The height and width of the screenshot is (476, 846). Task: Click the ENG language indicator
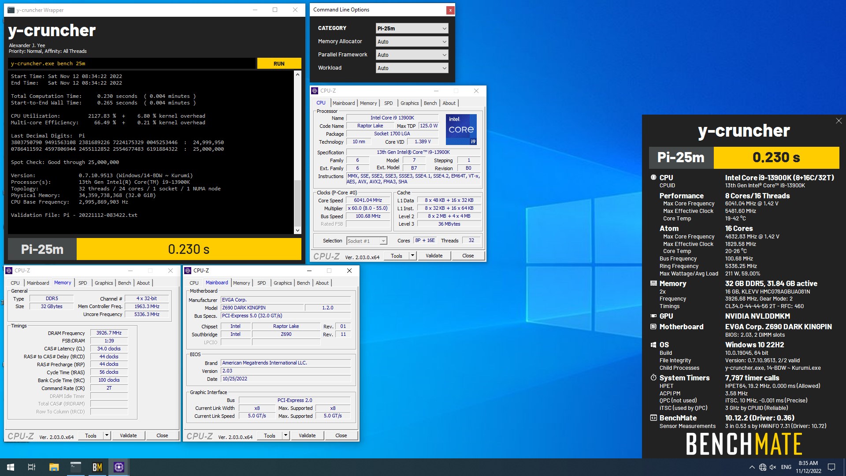[x=786, y=467]
